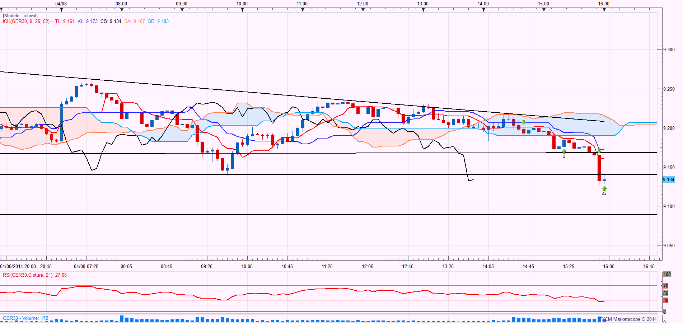This screenshot has height=323, width=683.
Task: Click the green down arrow near 15:55
Action: click(x=599, y=151)
